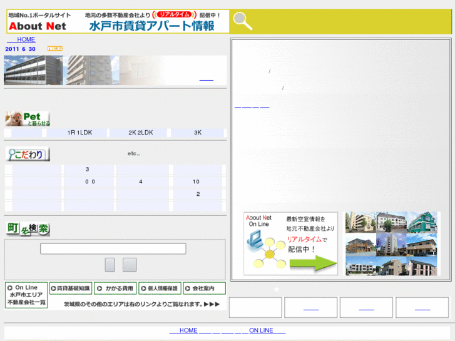Open the Pet-friendly listings icon
Screen dimensions: 455x341
tap(28, 119)
